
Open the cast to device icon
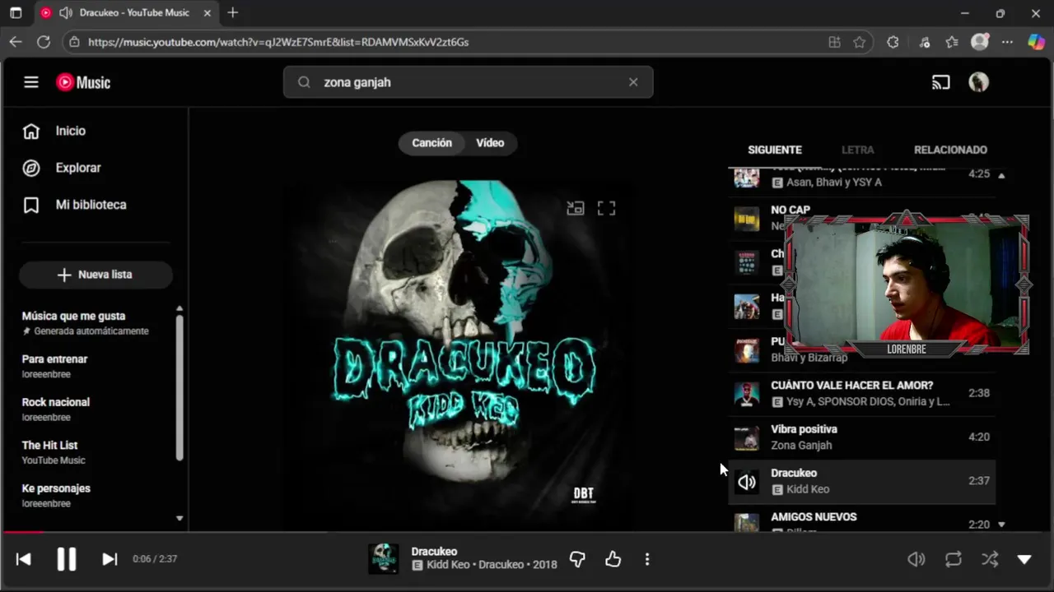pyautogui.click(x=940, y=82)
